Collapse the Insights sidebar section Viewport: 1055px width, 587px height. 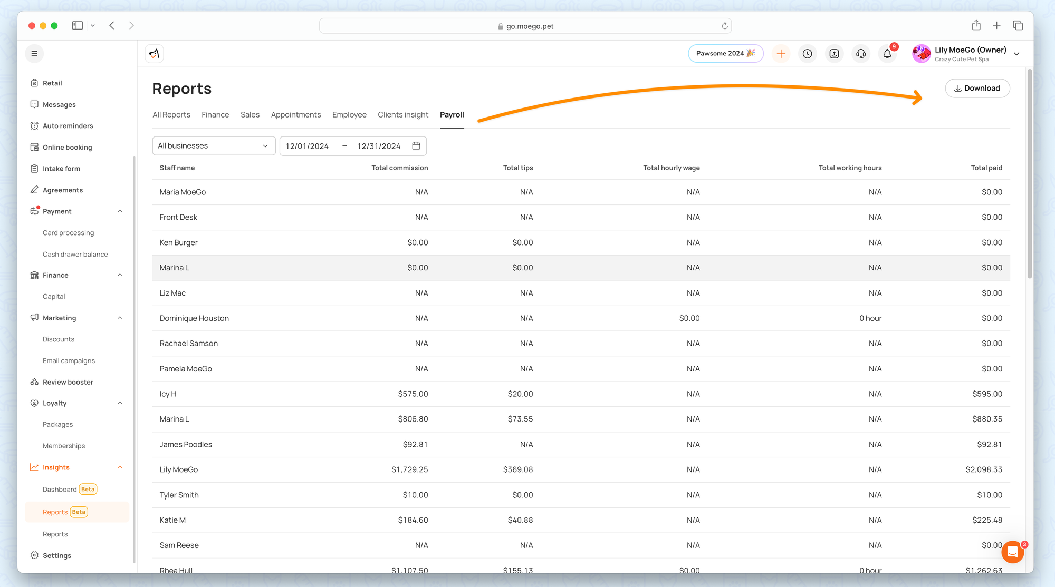pyautogui.click(x=120, y=467)
